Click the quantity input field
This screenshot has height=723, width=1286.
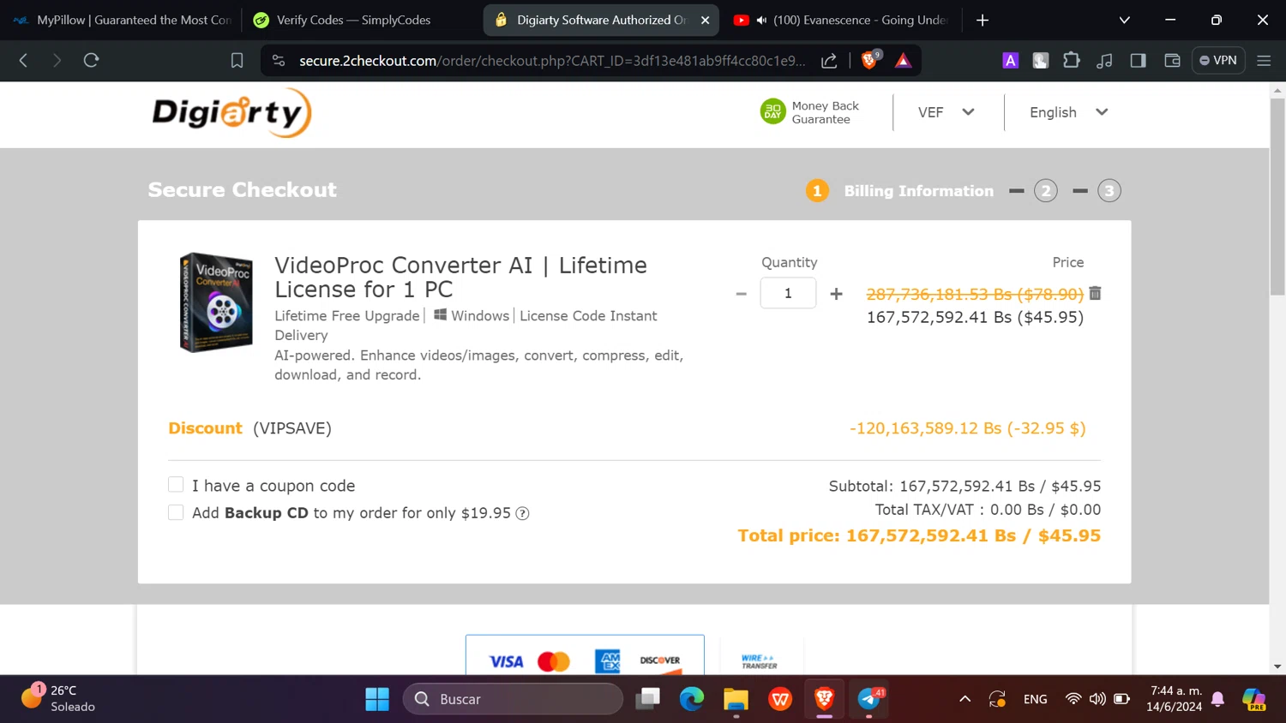pos(788,293)
